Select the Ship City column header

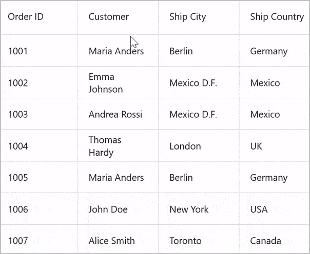click(199, 17)
